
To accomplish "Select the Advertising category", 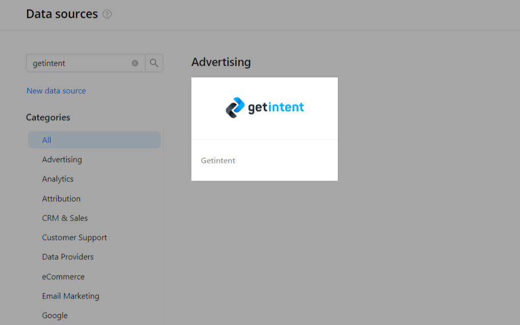I will tap(62, 159).
